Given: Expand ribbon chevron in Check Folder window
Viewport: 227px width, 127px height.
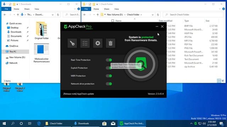Looking at the screenshot, I should [x=220, y=9].
